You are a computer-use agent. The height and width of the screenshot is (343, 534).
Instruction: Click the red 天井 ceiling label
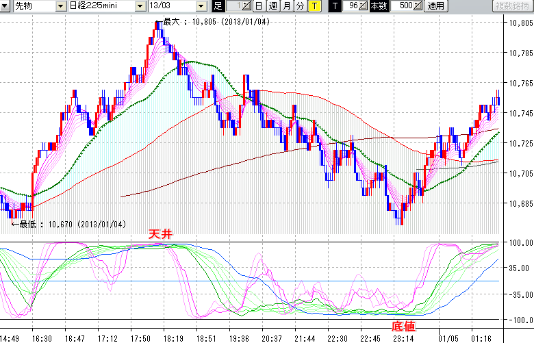(161, 234)
